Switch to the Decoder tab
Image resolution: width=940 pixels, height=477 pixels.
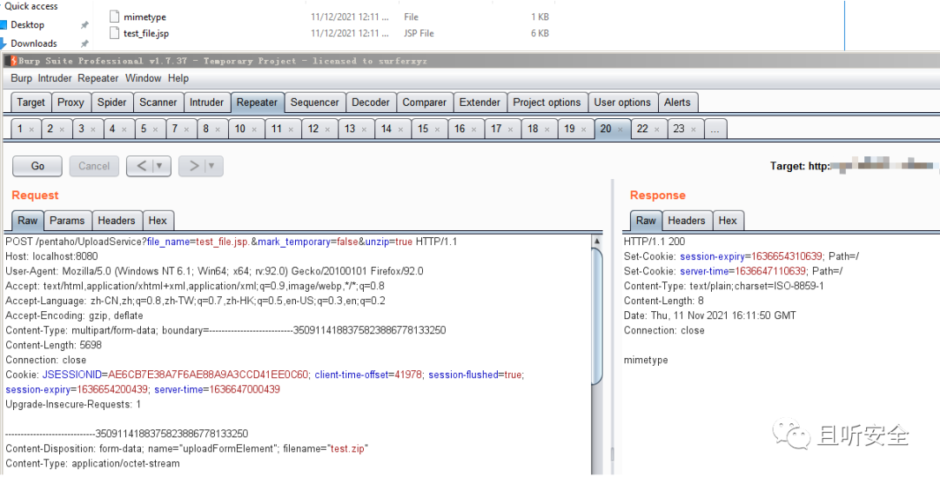(x=371, y=103)
